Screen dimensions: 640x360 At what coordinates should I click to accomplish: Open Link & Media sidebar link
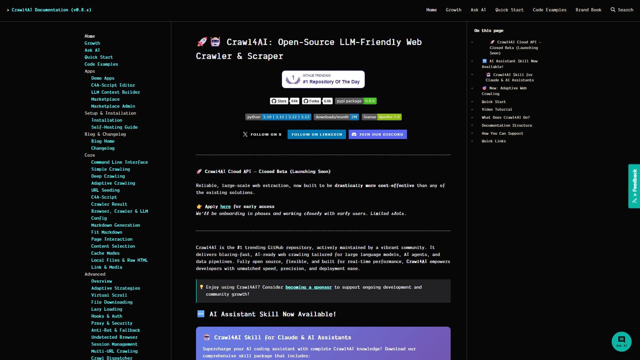click(x=107, y=267)
